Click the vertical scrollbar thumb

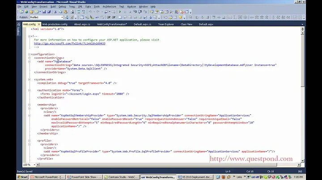[302, 61]
